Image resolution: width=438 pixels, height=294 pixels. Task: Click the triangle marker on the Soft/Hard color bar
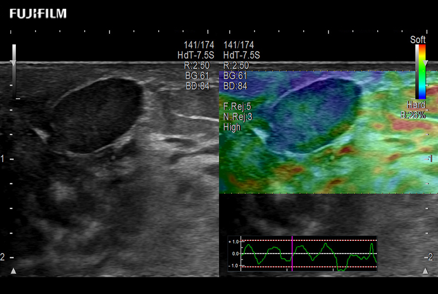point(425,63)
